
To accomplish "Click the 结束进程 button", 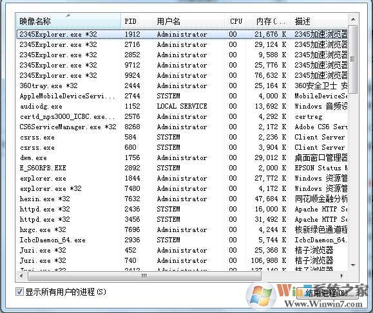I will pos(327,293).
